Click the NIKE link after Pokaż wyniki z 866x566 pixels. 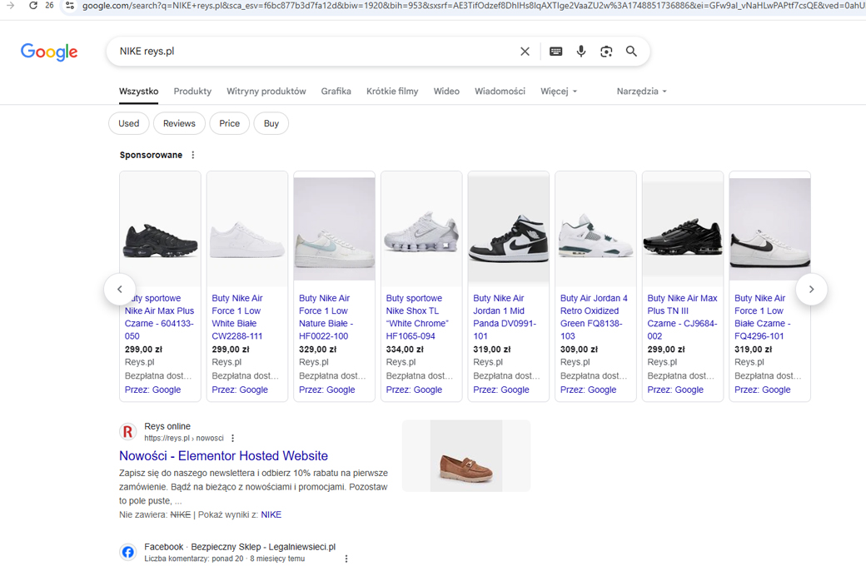[x=271, y=514]
